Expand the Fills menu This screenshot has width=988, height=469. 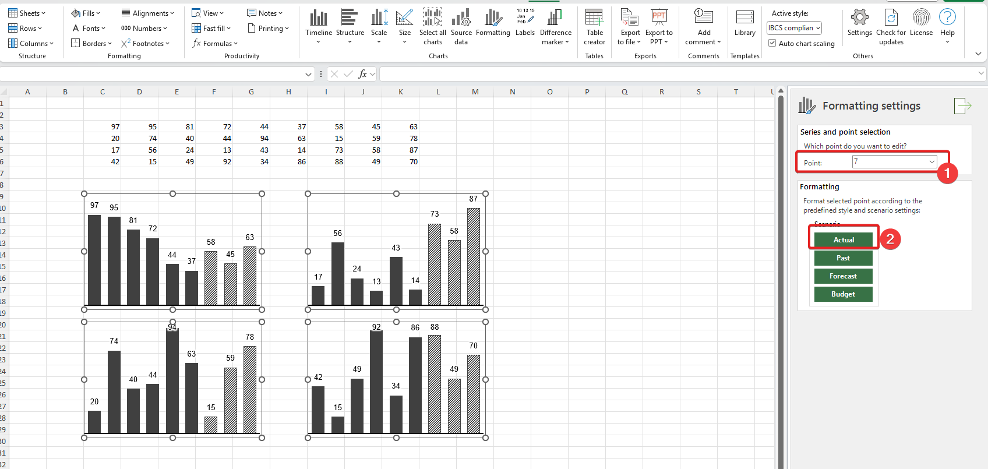click(86, 13)
